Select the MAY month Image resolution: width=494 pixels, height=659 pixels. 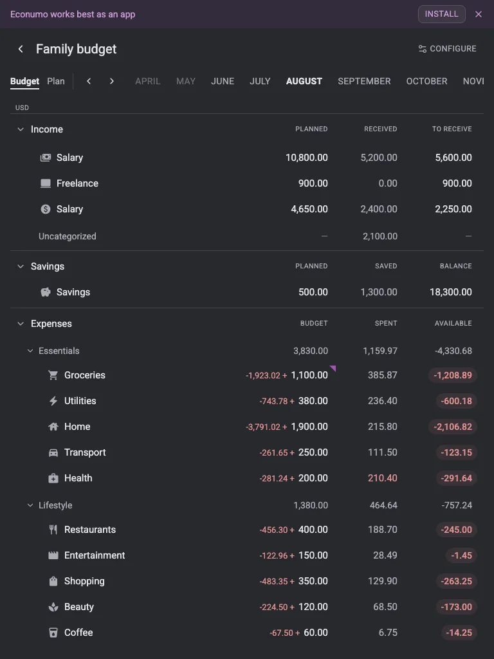click(x=186, y=81)
